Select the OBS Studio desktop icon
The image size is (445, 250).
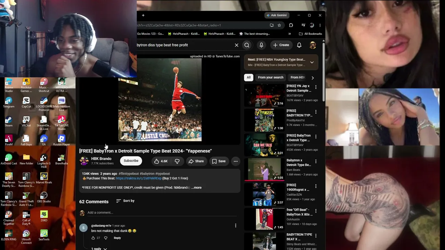[44, 198]
